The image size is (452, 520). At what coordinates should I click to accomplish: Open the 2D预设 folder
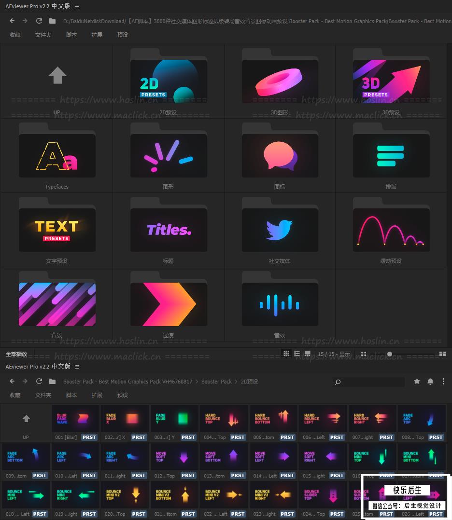[x=169, y=81]
